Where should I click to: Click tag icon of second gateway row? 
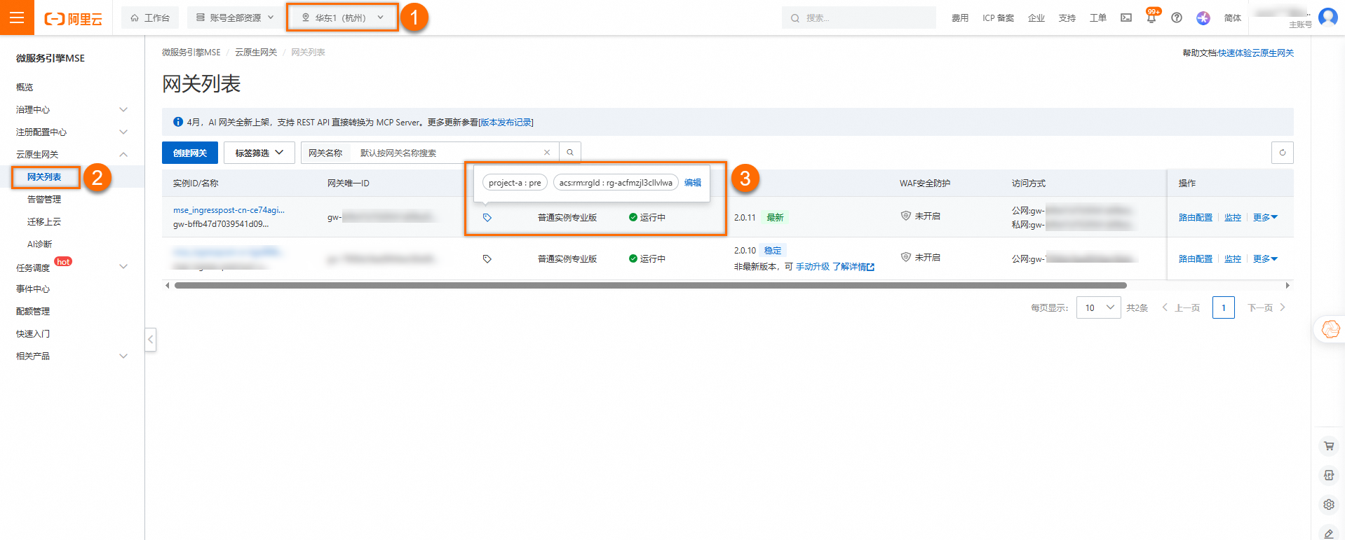point(487,259)
